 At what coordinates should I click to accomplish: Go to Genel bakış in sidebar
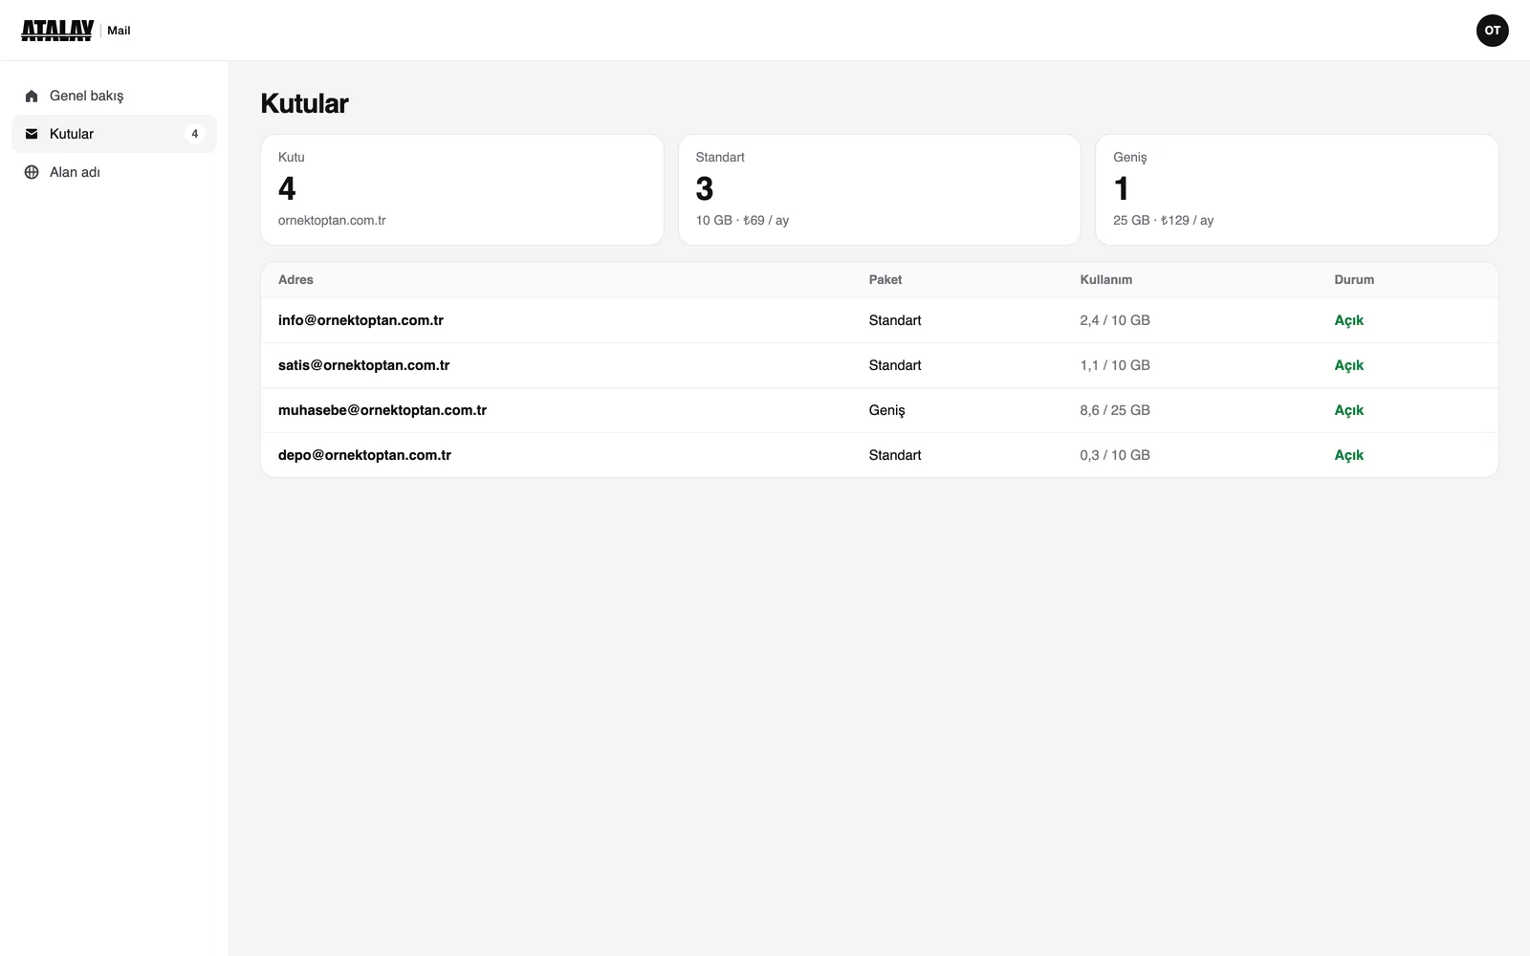point(115,96)
